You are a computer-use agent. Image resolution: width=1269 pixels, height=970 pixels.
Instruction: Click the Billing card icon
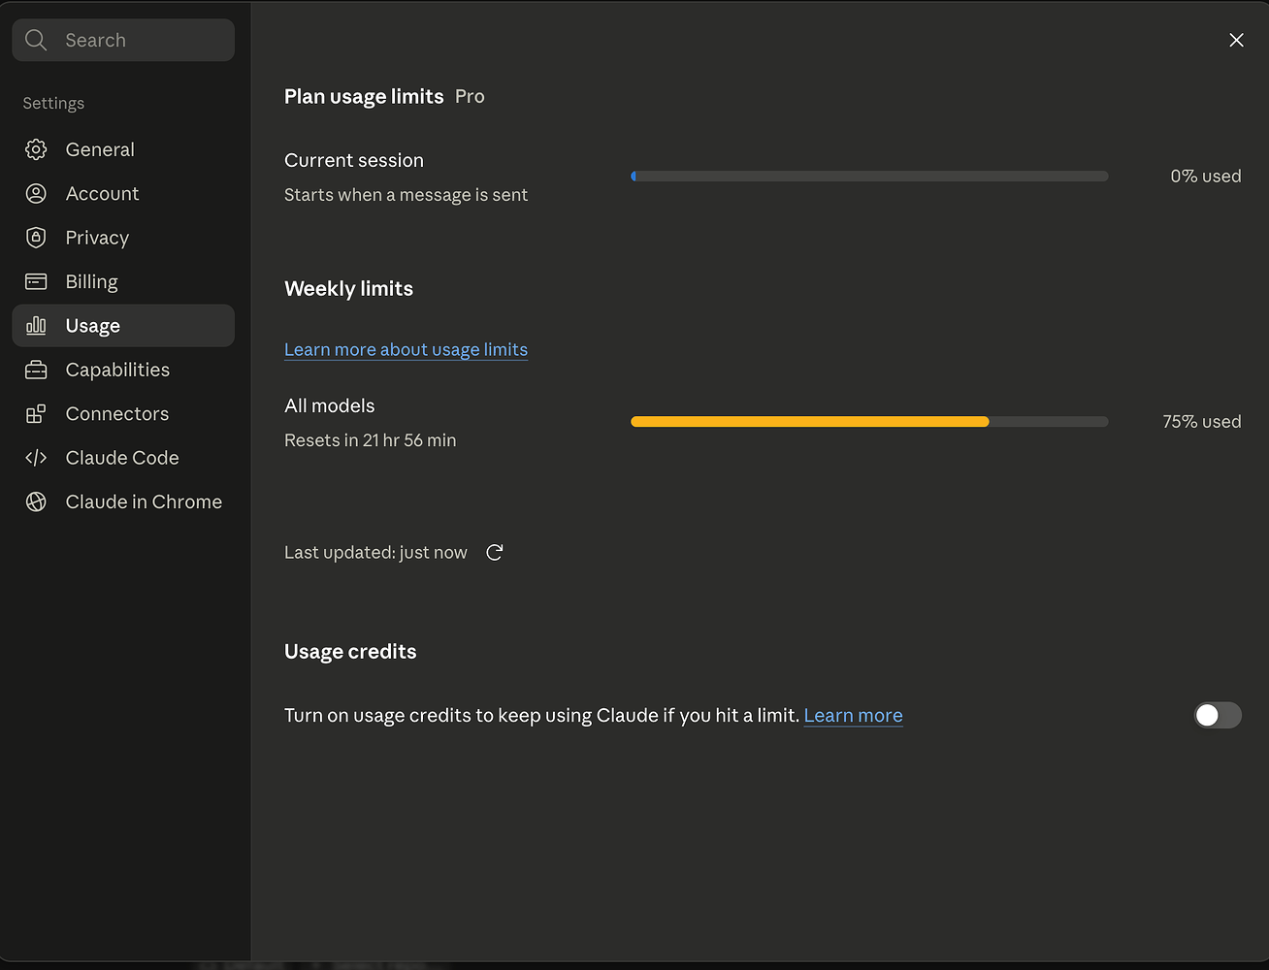[x=36, y=281]
